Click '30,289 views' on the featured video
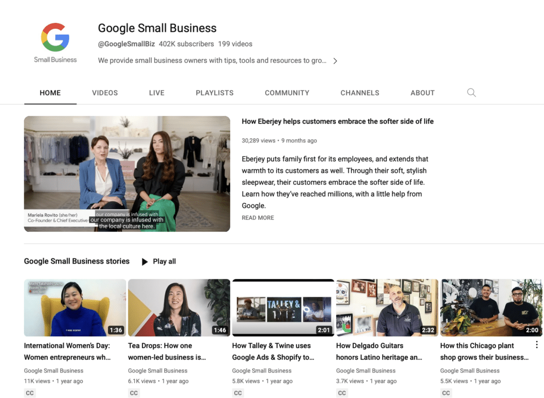This screenshot has width=544, height=398. [259, 140]
